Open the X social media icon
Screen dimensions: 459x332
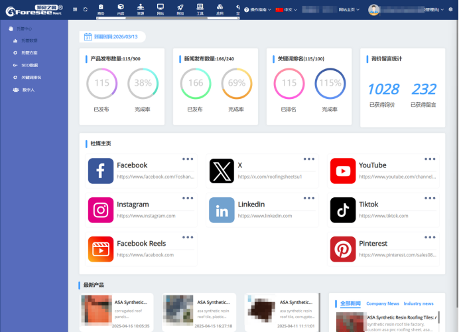coord(222,171)
